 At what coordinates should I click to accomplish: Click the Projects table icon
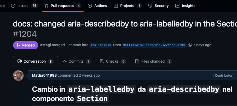point(116,6)
